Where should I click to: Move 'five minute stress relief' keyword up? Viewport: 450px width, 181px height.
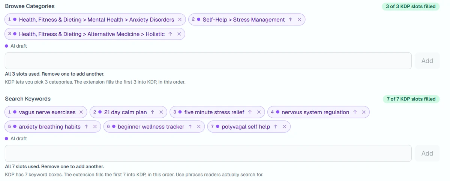coord(250,112)
